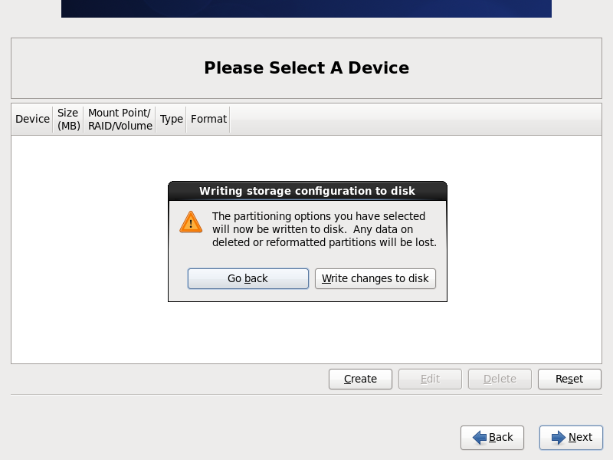Choose Go back in the dialog

click(247, 278)
